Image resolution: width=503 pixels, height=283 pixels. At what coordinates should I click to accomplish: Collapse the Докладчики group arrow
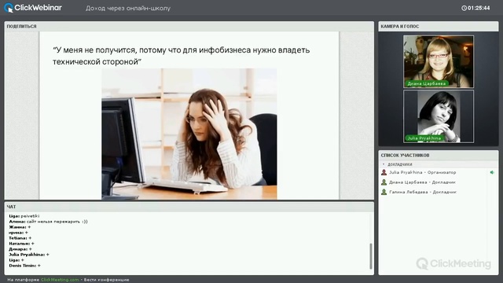(384, 164)
